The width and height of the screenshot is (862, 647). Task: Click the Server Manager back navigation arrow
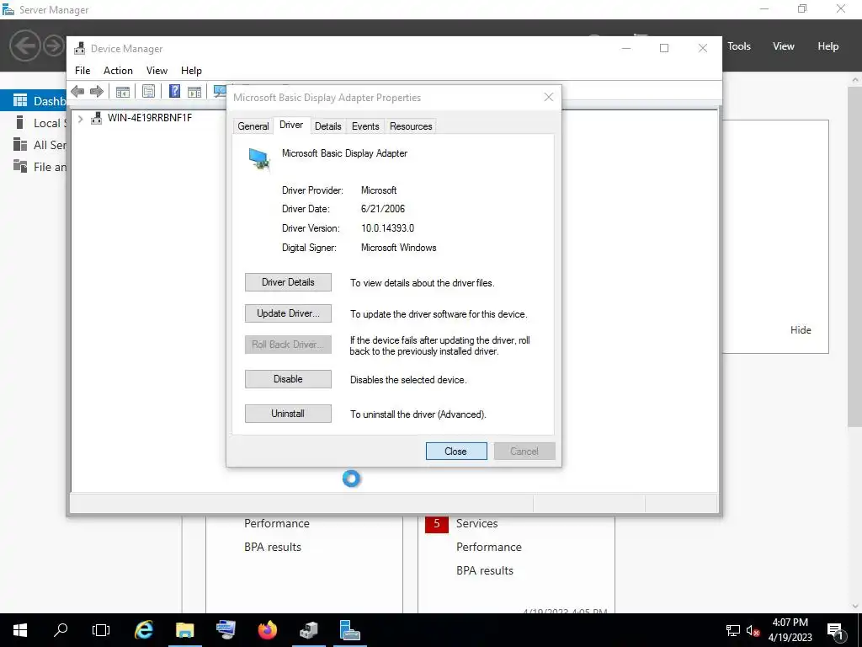pos(24,45)
